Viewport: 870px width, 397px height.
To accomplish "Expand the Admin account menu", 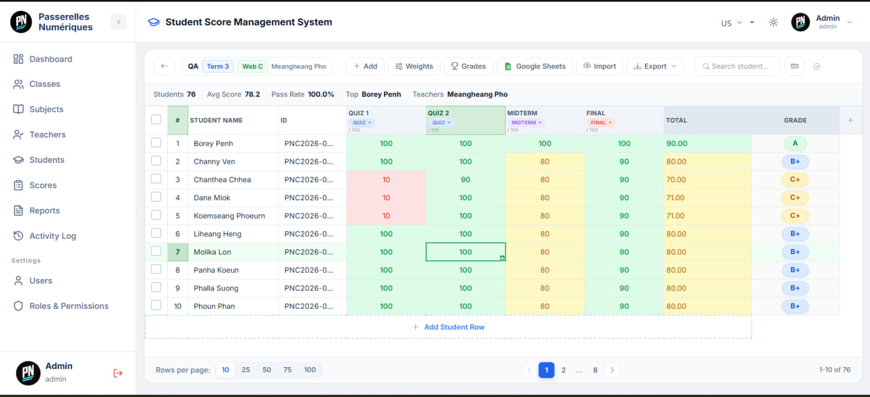I will click(821, 22).
